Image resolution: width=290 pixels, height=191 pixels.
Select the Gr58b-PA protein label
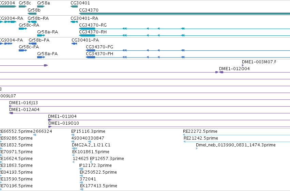39,40
